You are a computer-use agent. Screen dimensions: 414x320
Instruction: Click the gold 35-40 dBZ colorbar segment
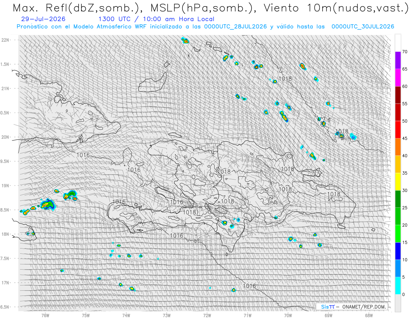click(398, 164)
